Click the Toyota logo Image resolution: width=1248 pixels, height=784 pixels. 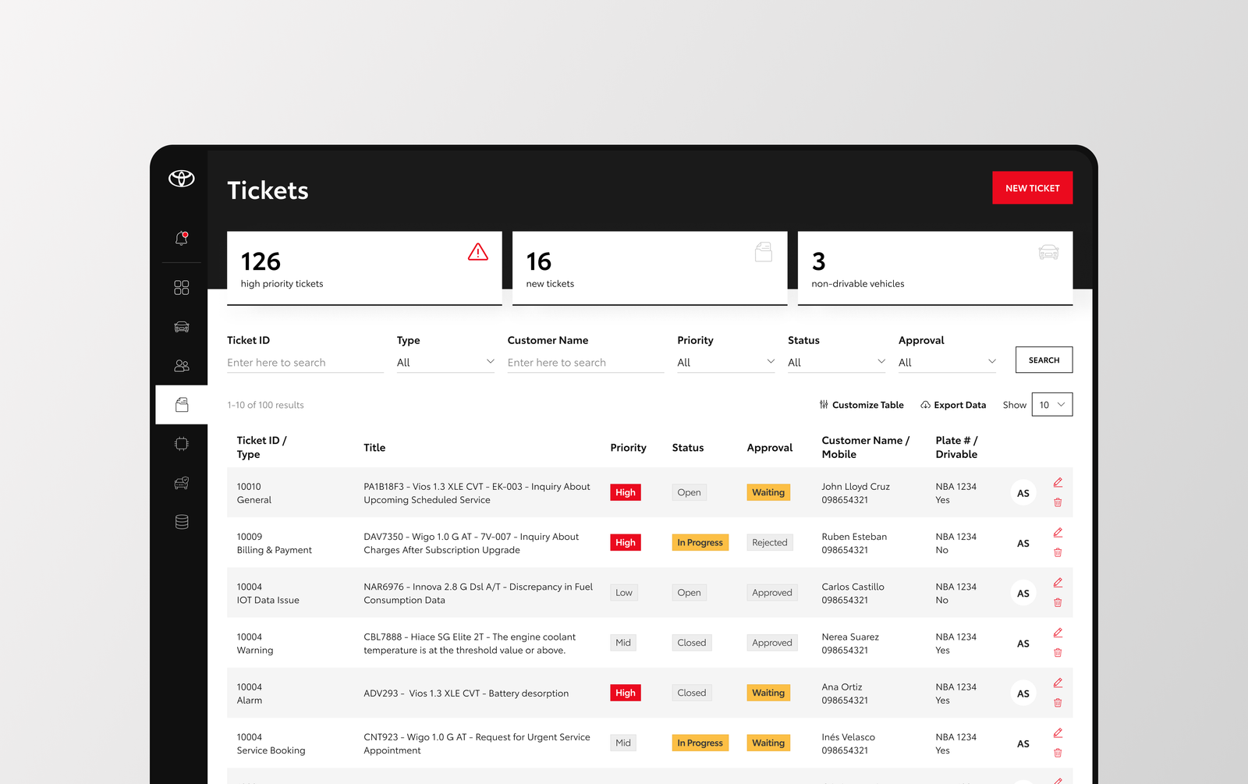pos(182,179)
